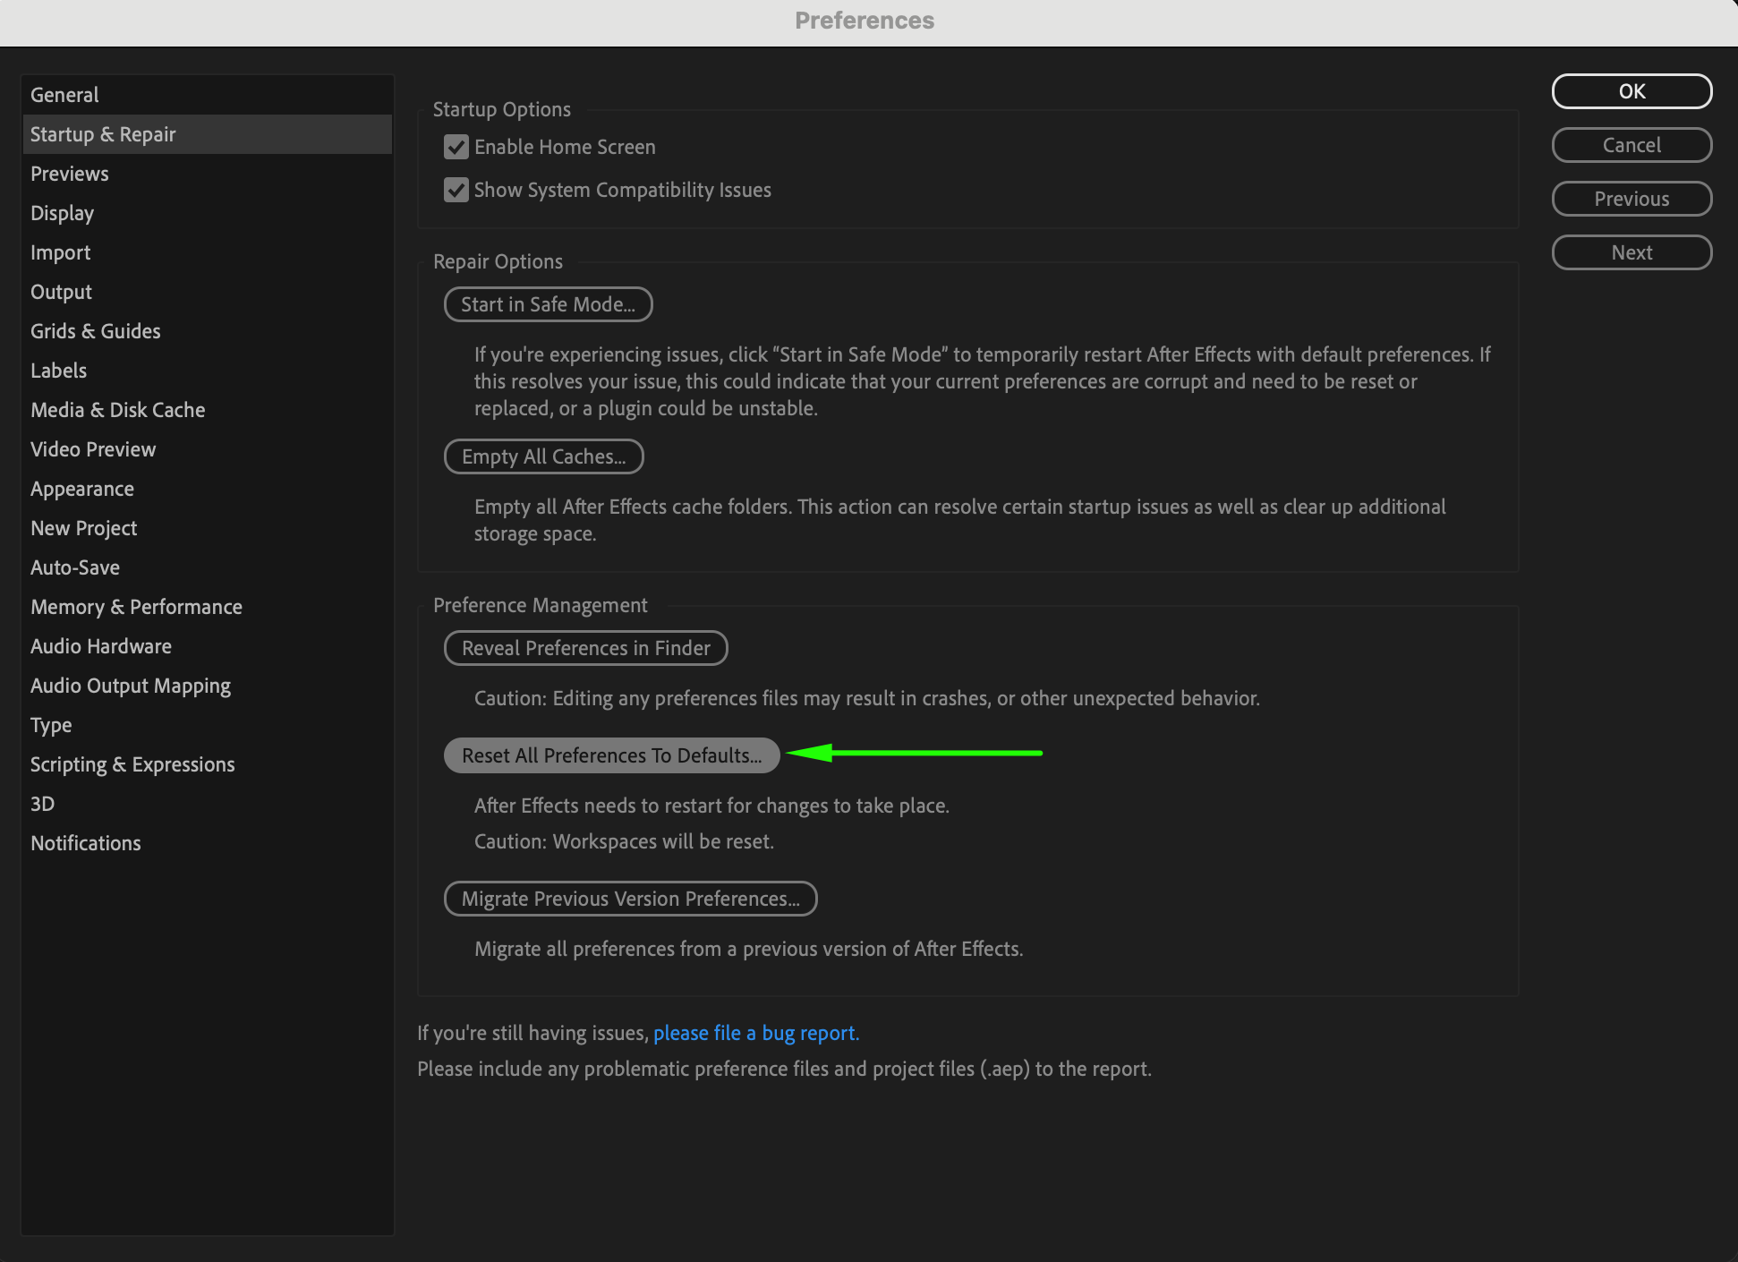Confirm preferences with the OK button
The width and height of the screenshot is (1738, 1262).
pyautogui.click(x=1631, y=91)
